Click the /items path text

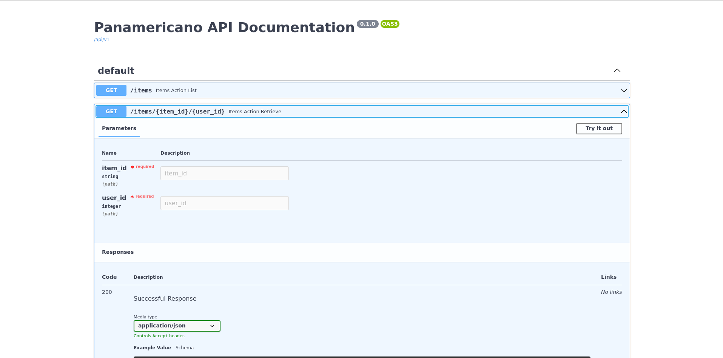pos(141,91)
